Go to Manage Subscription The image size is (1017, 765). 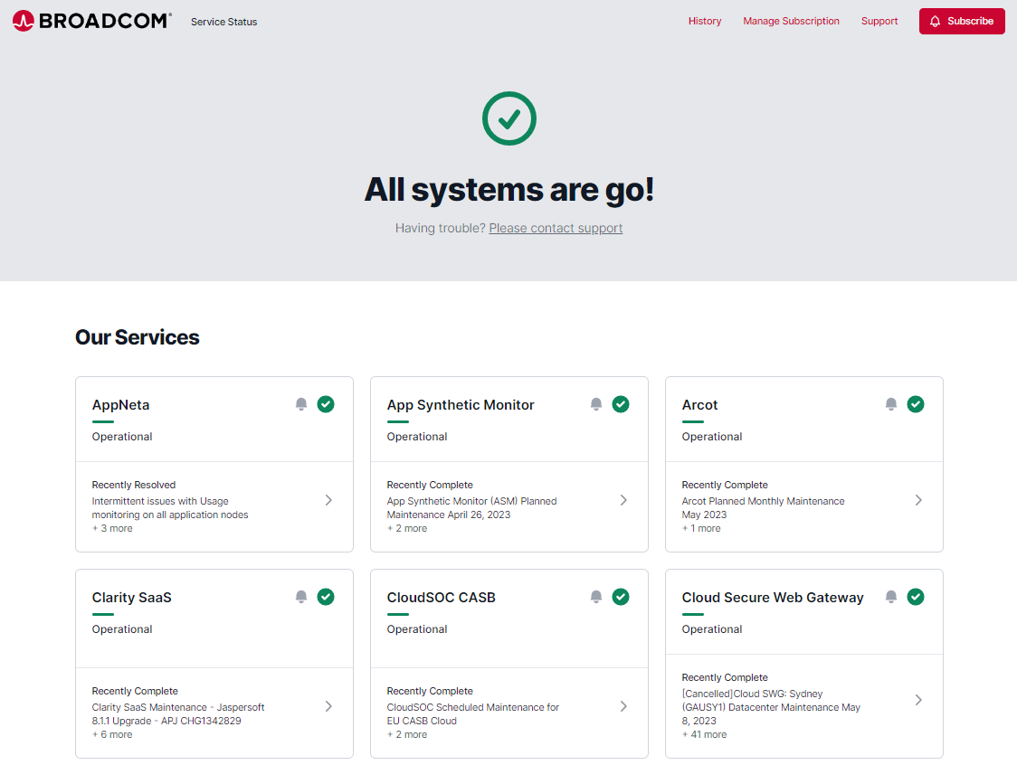pos(791,21)
